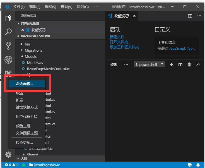Maximize terminal panel with chevron up
This screenshot has width=205, height=168.
click(198, 64)
